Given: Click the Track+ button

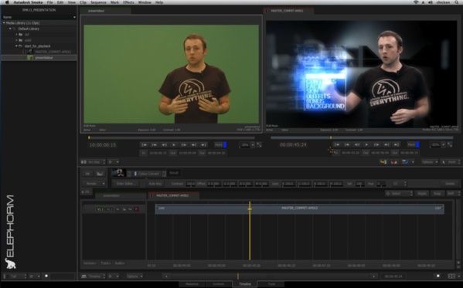Looking at the screenshot, I should click(x=106, y=263).
